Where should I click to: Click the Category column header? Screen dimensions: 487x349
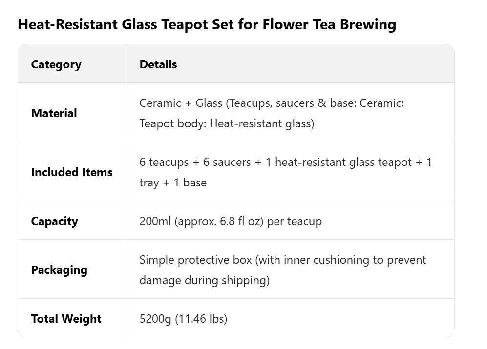[x=56, y=64]
